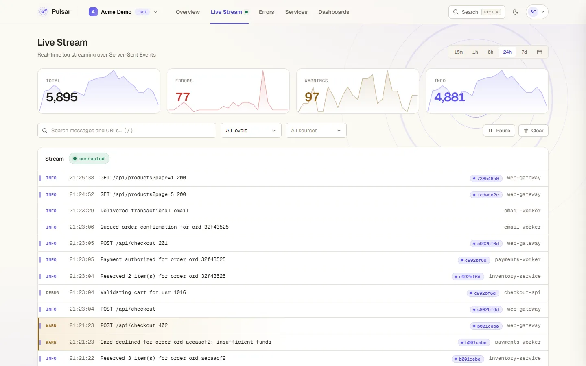Click the POST /api/checkout 201 message
Screen dimensions: 586x366
click(134, 243)
